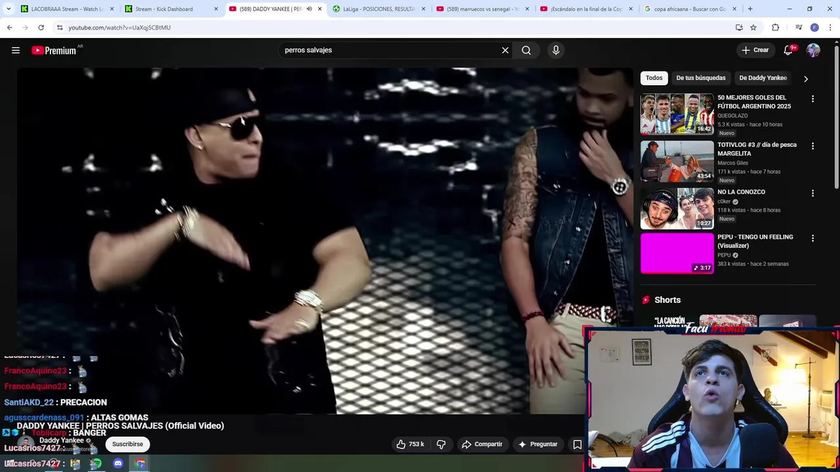
Task: Click the Suscribirse button
Action: (x=127, y=444)
